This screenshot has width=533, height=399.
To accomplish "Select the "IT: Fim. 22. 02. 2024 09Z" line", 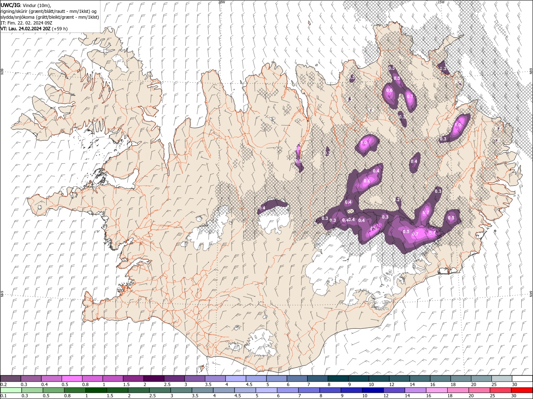I will pyautogui.click(x=26, y=23).
